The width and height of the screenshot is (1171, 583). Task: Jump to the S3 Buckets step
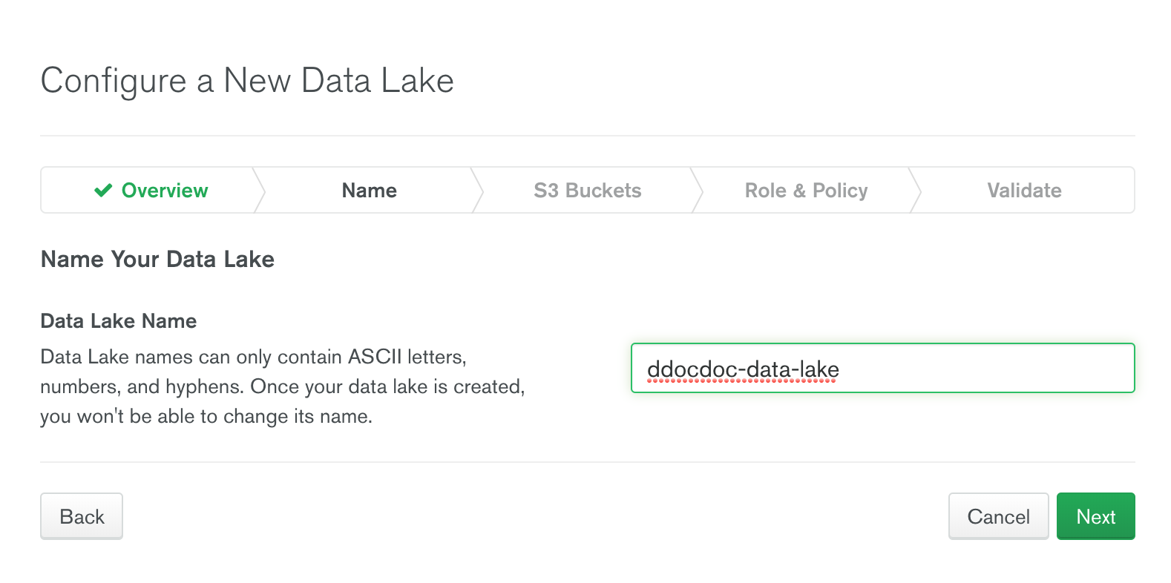587,191
